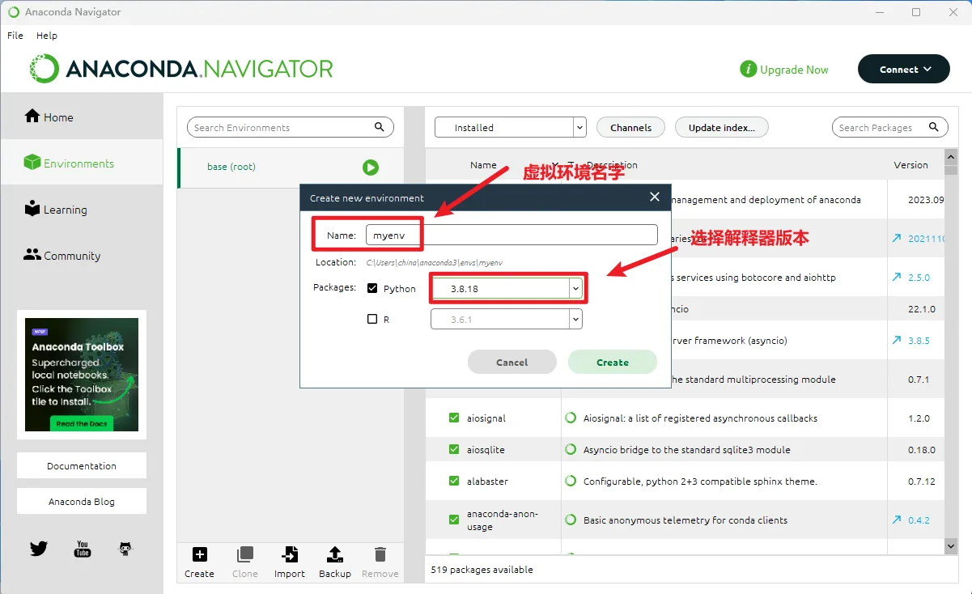Click the Remove environment trash icon
Viewport: 972px width, 594px height.
coord(380,554)
